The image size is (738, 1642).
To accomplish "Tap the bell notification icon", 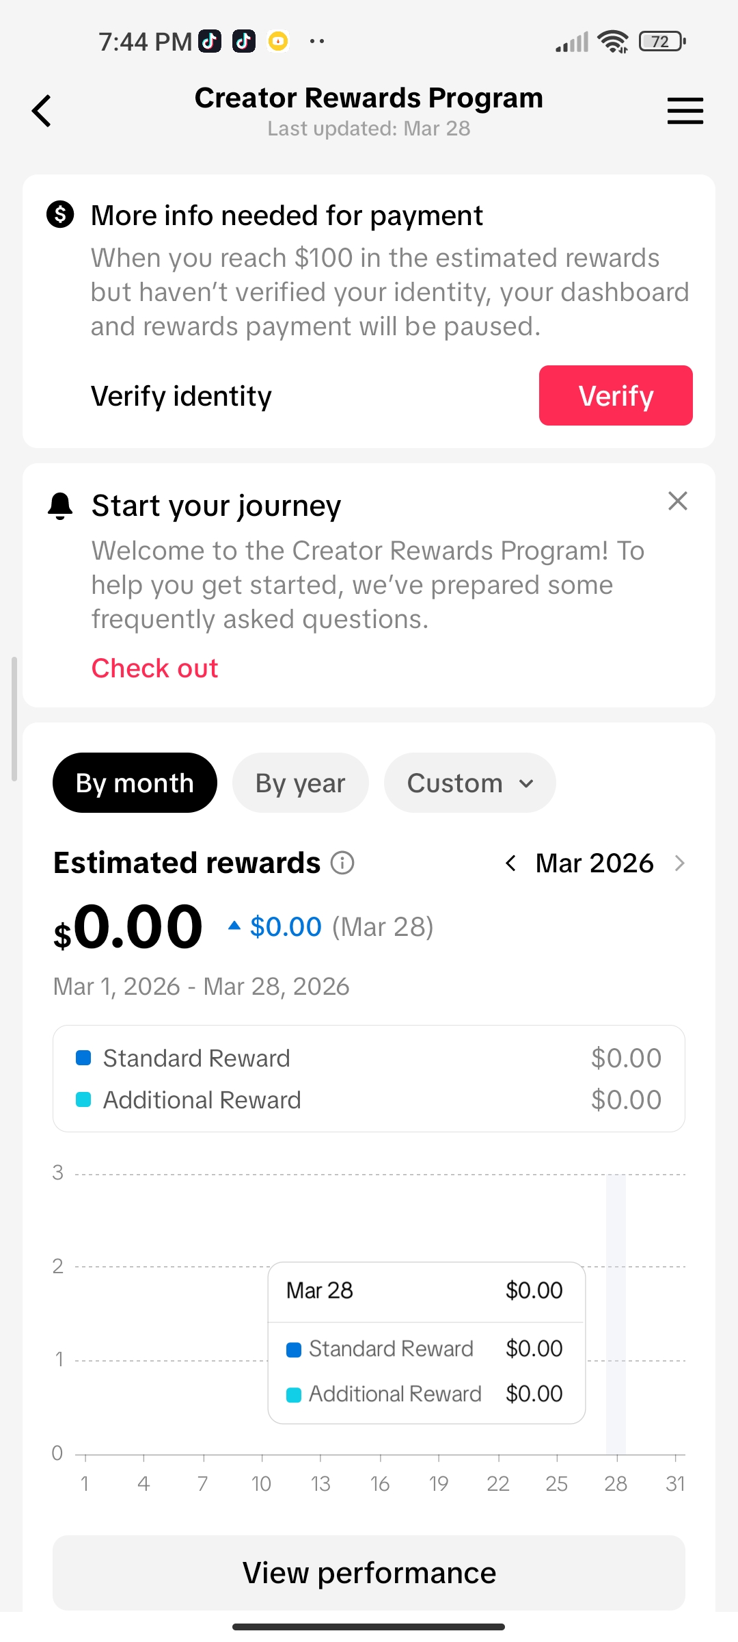I will [x=60, y=506].
